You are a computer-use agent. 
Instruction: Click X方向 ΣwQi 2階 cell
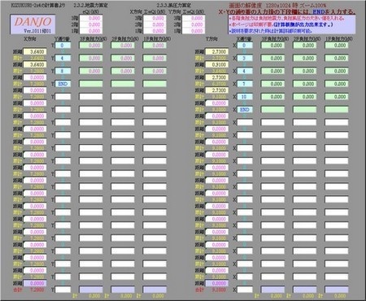pyautogui.click(x=155, y=24)
